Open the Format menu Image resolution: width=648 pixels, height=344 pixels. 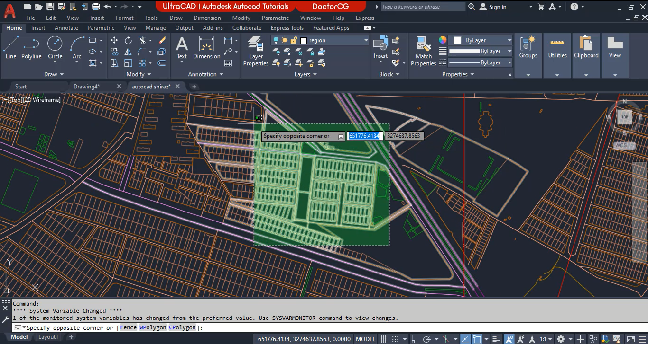(x=124, y=18)
